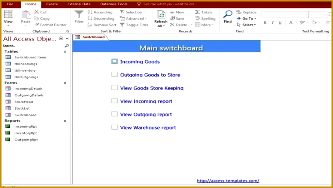Open the View button in Views group
333x188 pixels.
pos(8,18)
